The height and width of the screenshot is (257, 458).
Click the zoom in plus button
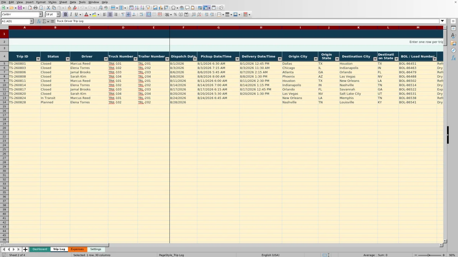(x=443, y=255)
